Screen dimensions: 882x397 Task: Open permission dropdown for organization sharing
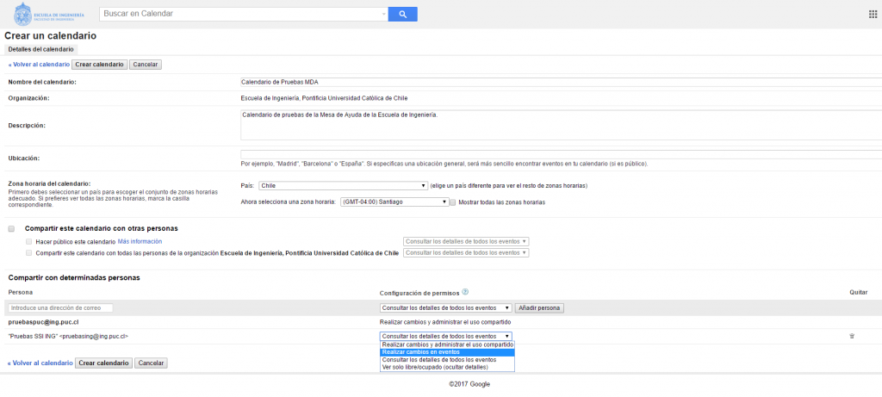466,253
